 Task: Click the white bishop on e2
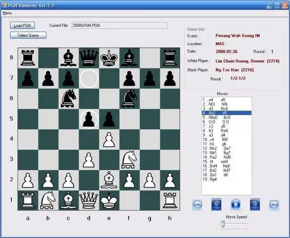coord(109,180)
